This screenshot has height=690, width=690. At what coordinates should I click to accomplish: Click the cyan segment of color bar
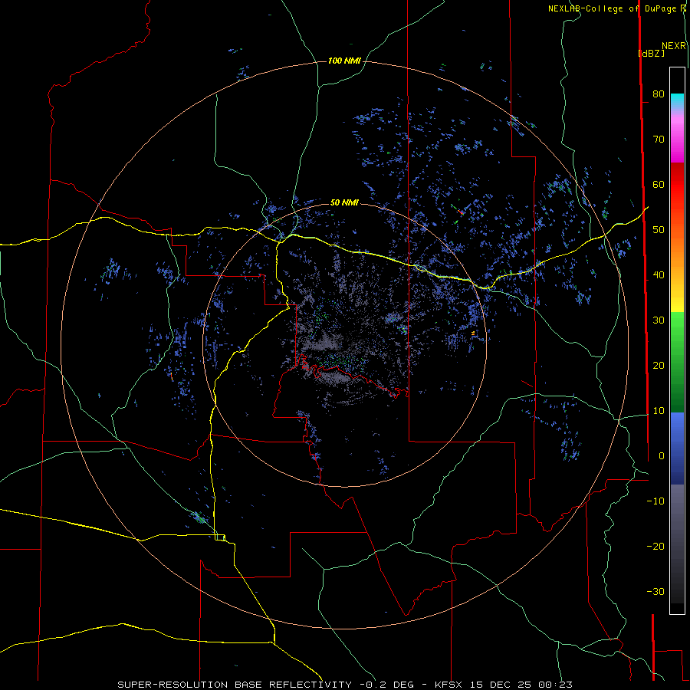coord(677,100)
